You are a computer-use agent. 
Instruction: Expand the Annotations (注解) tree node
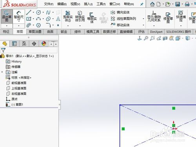click(2, 72)
